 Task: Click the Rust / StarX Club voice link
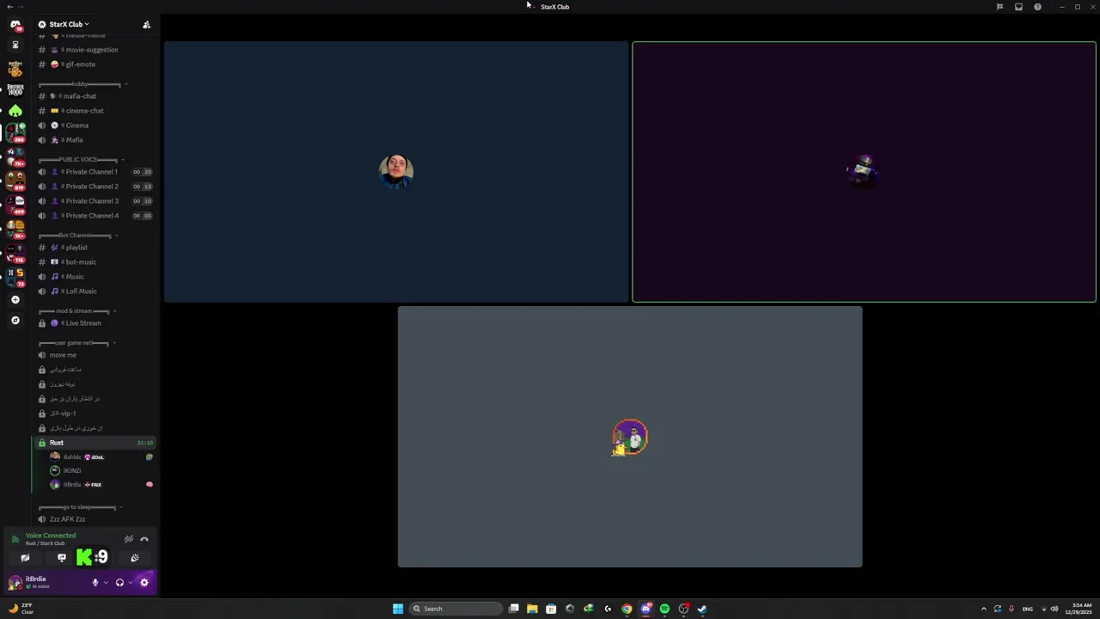click(45, 543)
